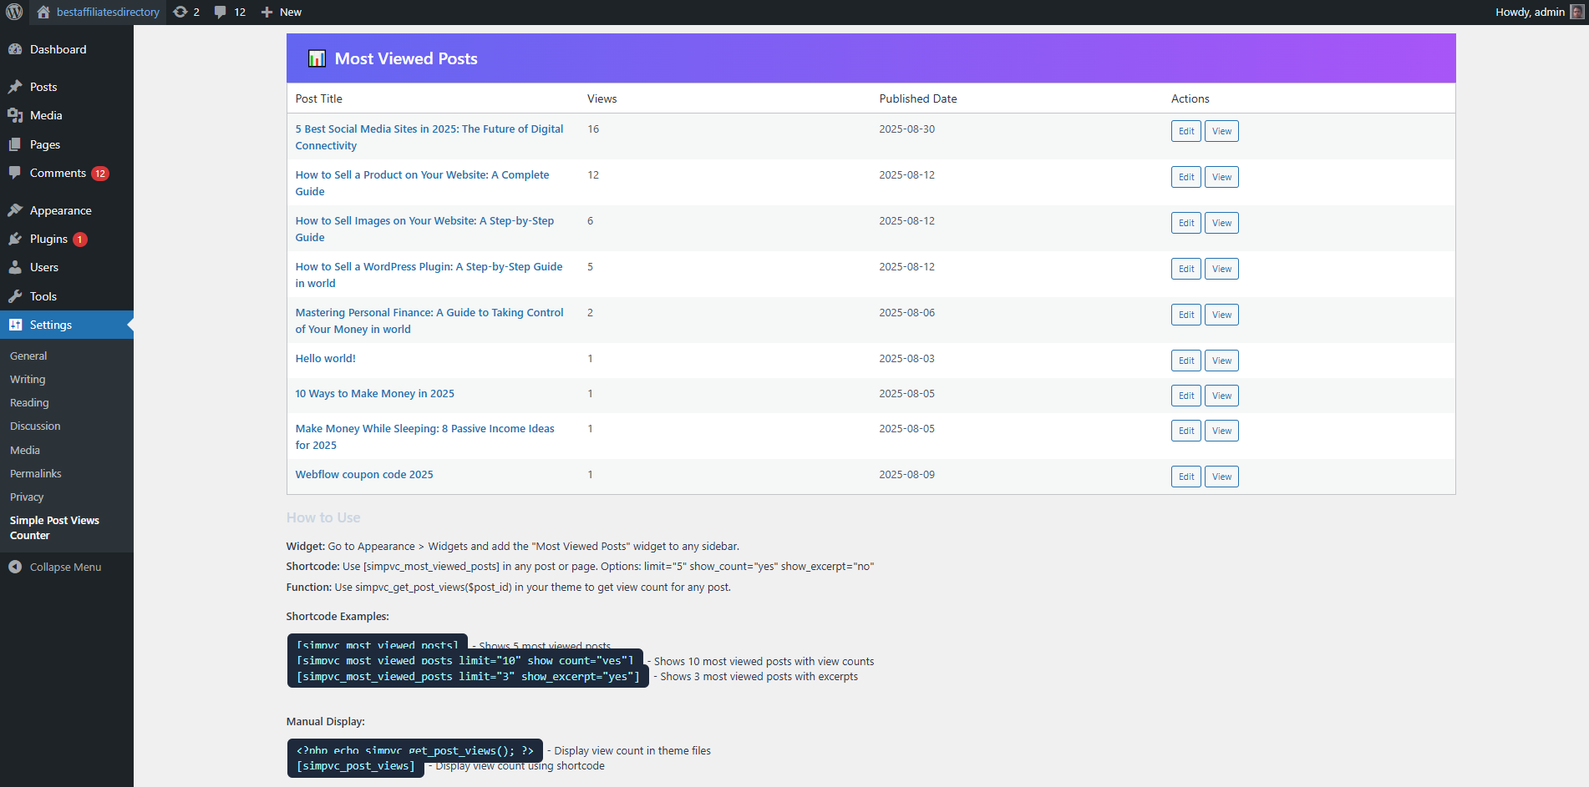Open the updates icon in admin bar
1589x787 pixels.
pyautogui.click(x=180, y=12)
